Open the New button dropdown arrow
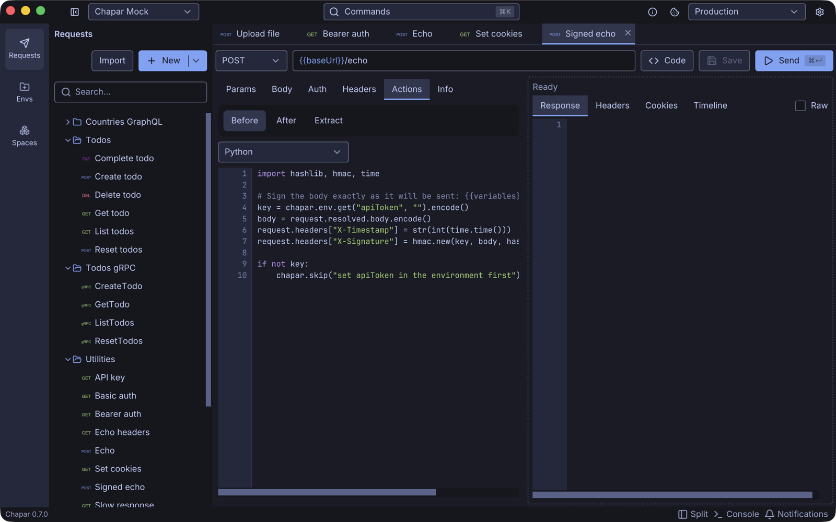Screen dimensions: 836x522 tap(197, 61)
